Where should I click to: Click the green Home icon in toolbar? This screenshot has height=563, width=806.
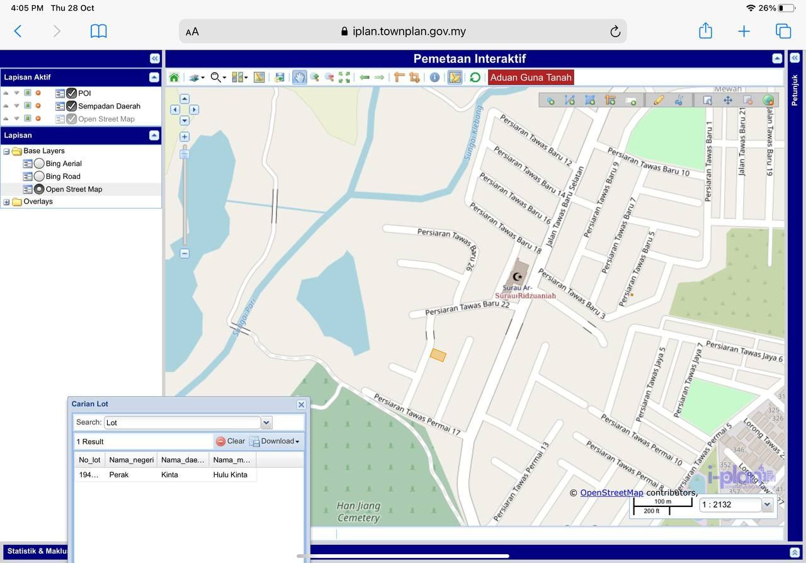point(174,77)
